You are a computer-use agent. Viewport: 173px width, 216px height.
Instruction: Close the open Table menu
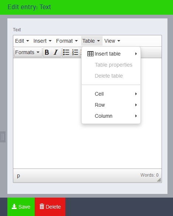(91, 41)
